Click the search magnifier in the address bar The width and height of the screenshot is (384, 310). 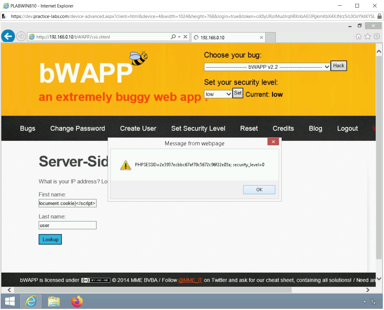click(x=173, y=36)
